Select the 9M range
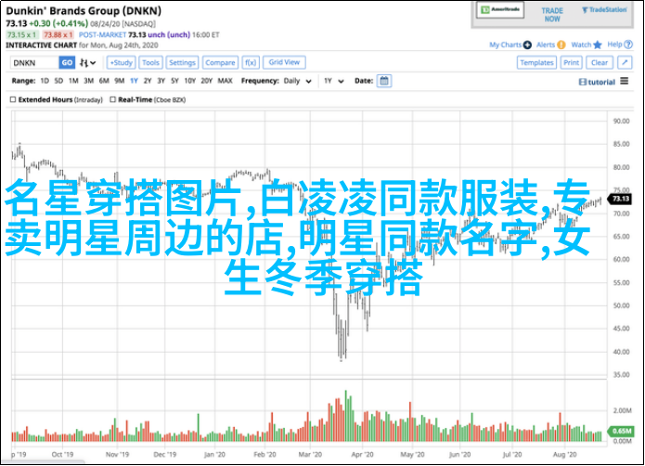Viewport: 645px width, 466px height. click(120, 81)
